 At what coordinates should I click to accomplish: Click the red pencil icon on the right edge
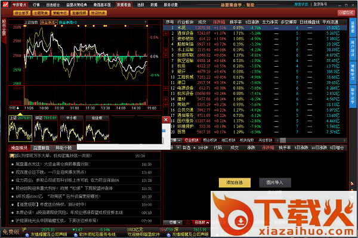coord(352,184)
